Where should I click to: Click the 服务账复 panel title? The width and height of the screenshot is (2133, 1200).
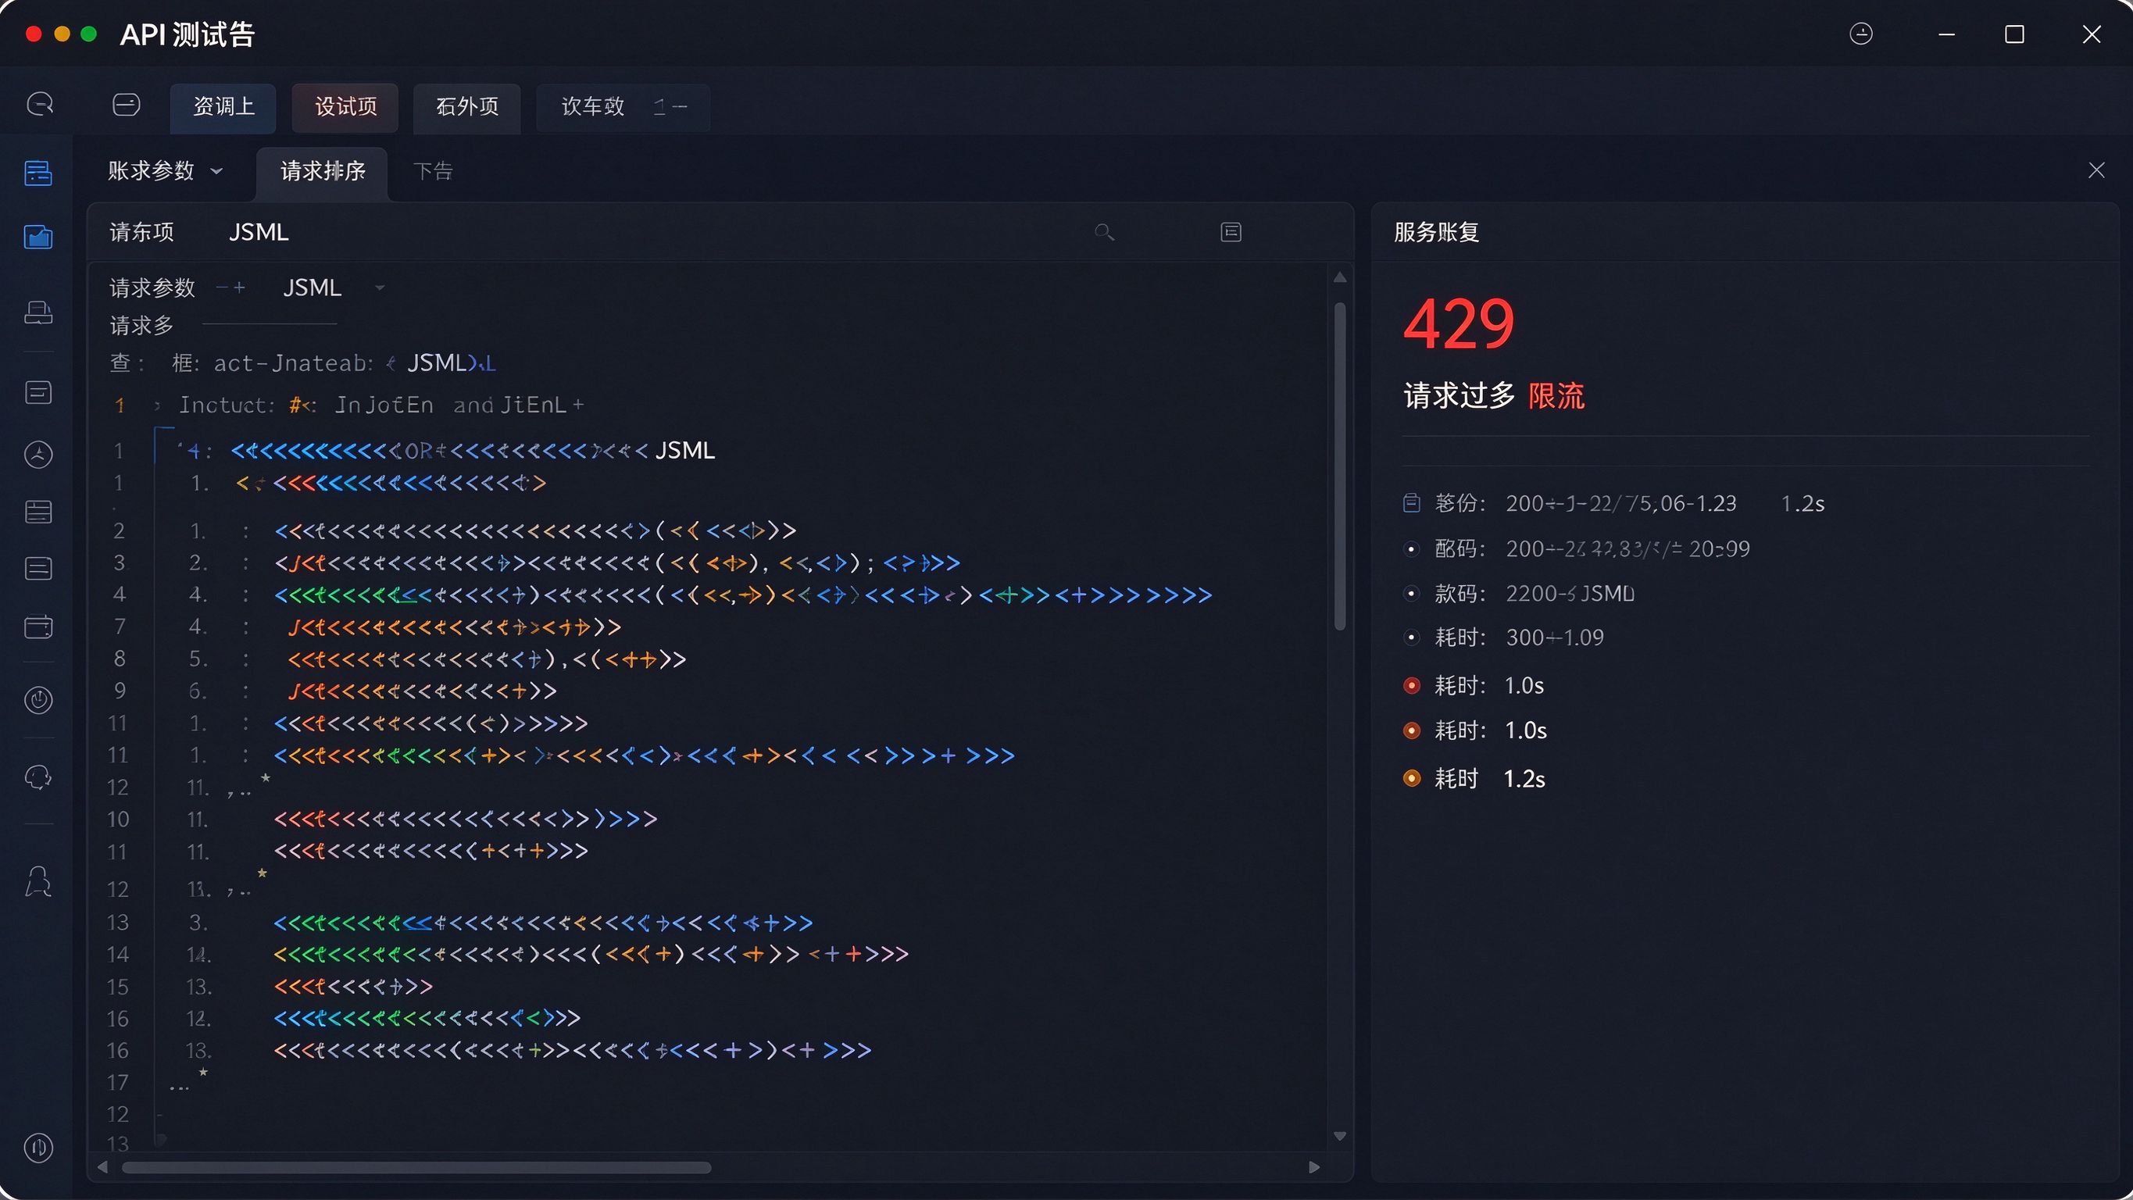pyautogui.click(x=1437, y=233)
